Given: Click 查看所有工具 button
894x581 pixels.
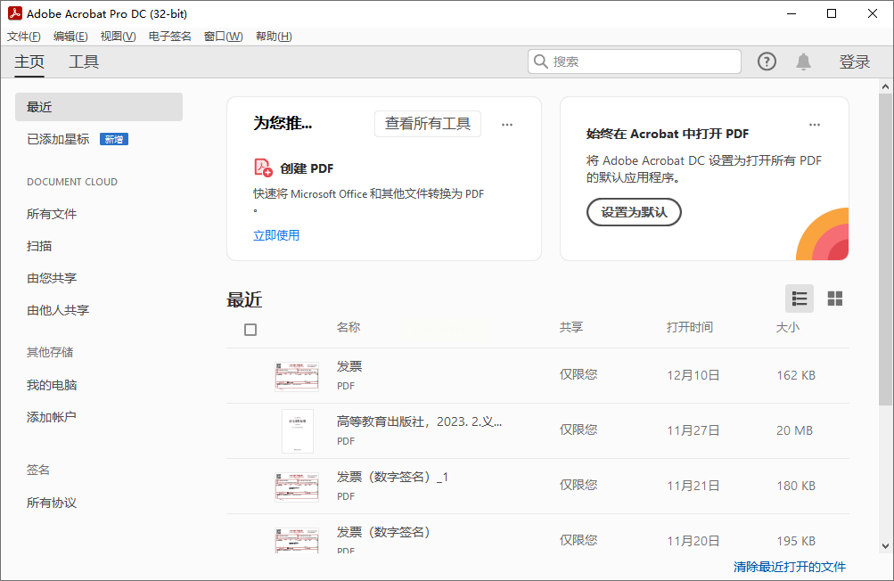Looking at the screenshot, I should (428, 124).
